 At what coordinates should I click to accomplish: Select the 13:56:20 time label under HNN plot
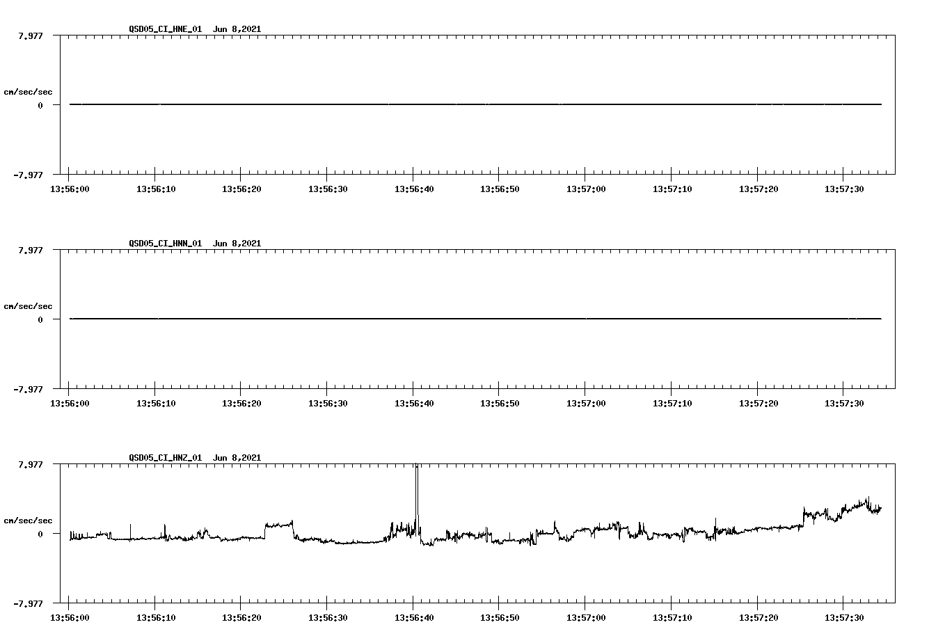coord(241,403)
